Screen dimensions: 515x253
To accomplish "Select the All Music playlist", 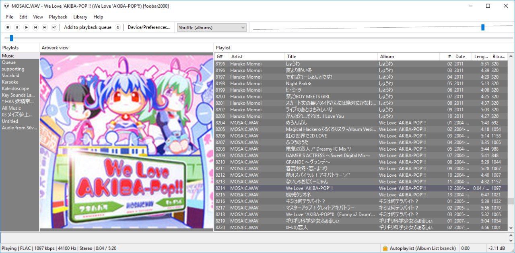I will [20, 108].
